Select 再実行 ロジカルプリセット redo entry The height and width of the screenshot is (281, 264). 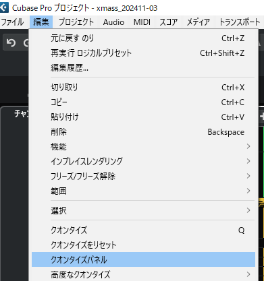(143, 53)
